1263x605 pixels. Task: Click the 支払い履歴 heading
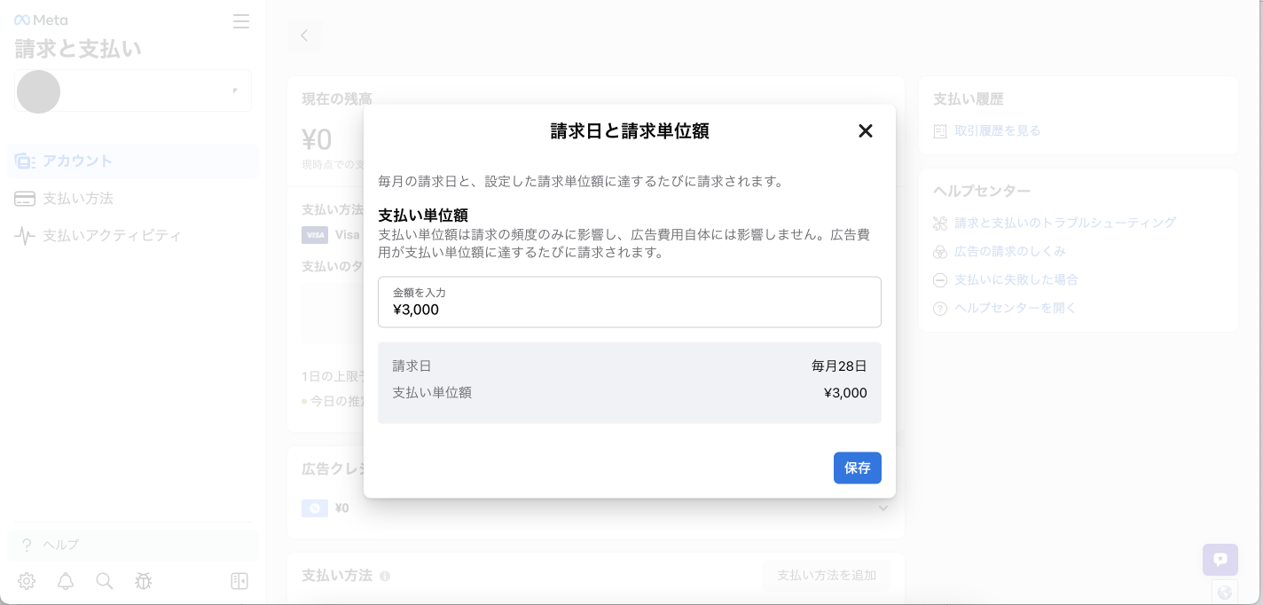[969, 99]
